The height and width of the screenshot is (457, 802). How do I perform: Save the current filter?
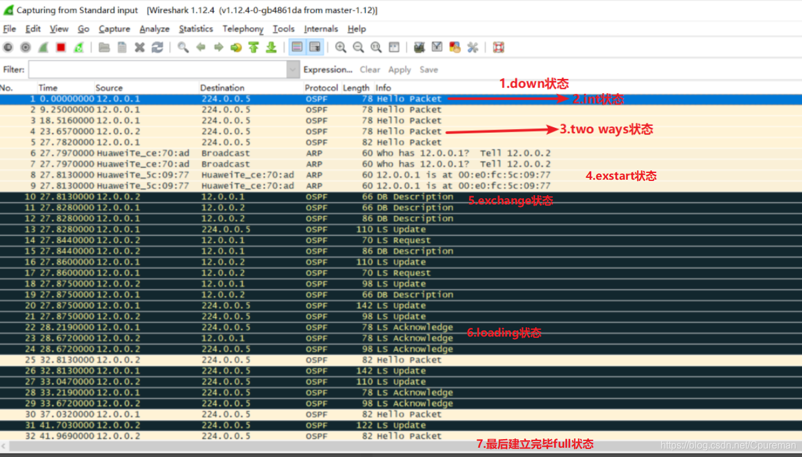pos(429,70)
